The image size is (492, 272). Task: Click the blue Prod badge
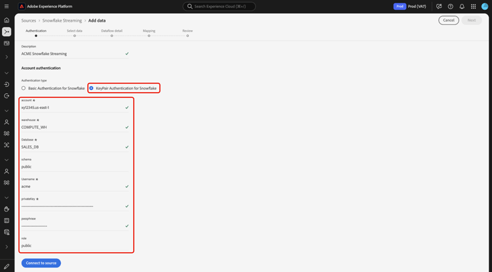point(400,7)
